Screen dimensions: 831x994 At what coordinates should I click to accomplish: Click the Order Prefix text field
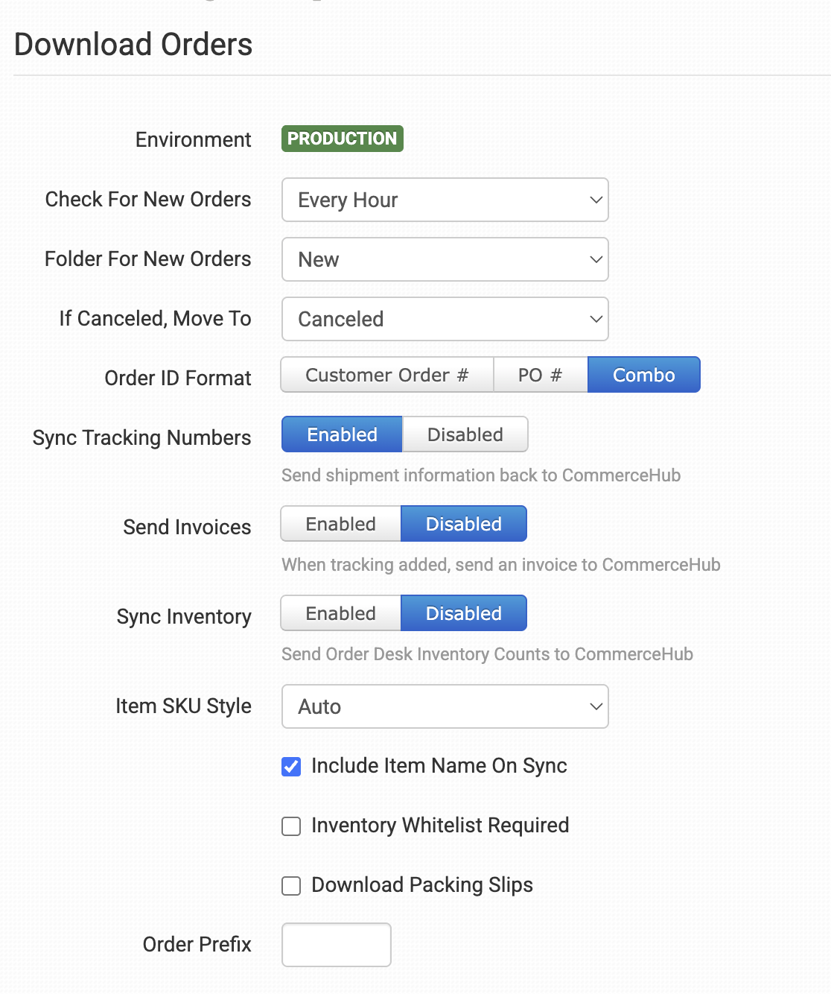[x=336, y=945]
